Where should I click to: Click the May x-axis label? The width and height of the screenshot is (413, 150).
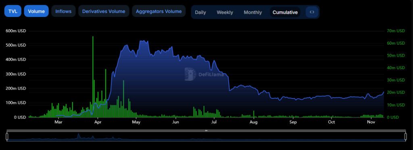[136, 122]
